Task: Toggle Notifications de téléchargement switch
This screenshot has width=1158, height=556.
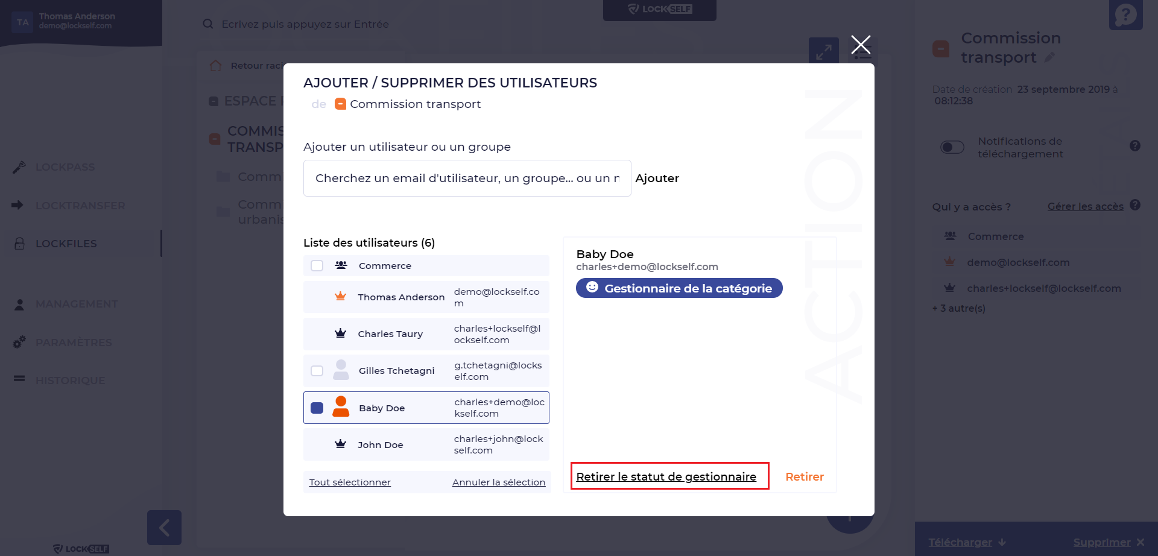Action: 952,147
